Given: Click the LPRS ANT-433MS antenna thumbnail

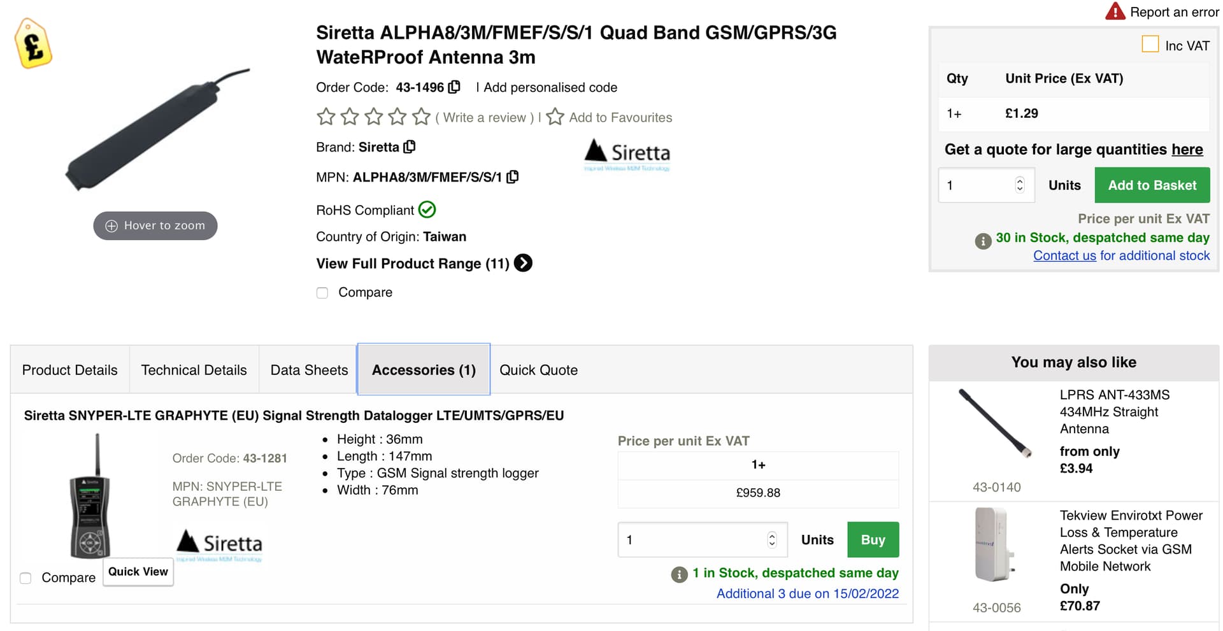Looking at the screenshot, I should pos(996,423).
